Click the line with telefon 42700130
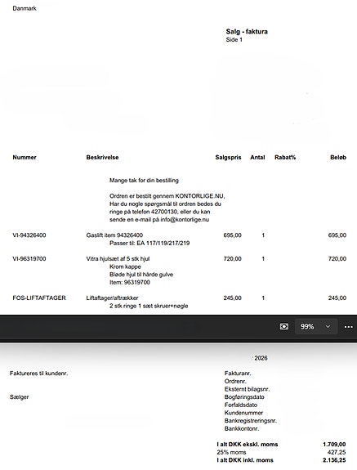 pos(159,212)
